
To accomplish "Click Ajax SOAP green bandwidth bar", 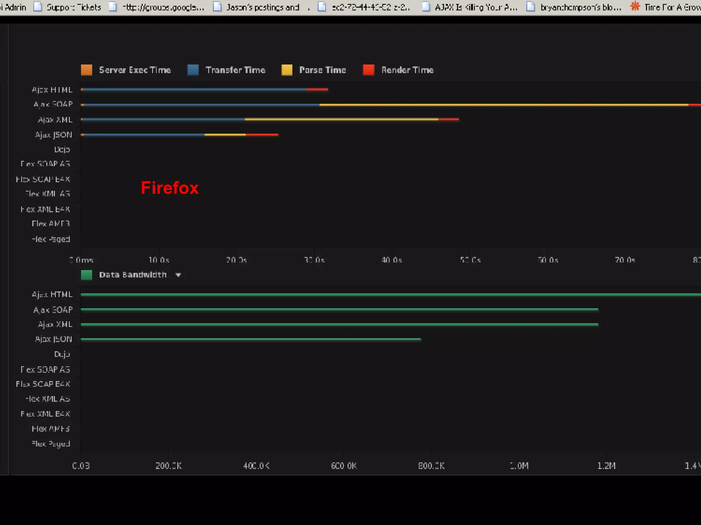I will tap(340, 309).
